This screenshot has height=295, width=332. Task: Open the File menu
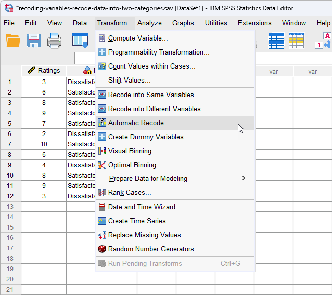pos(9,23)
